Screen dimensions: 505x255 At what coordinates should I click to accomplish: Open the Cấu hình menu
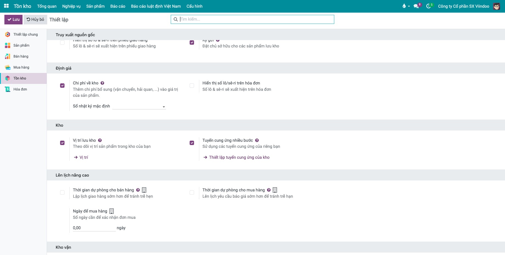(x=194, y=6)
